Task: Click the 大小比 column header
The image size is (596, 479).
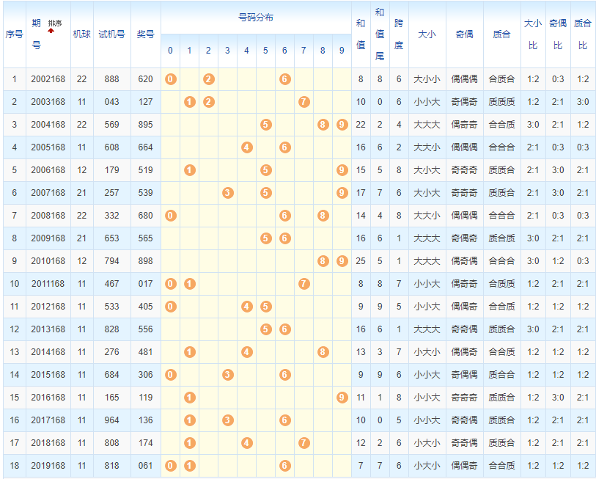Action: pos(533,34)
